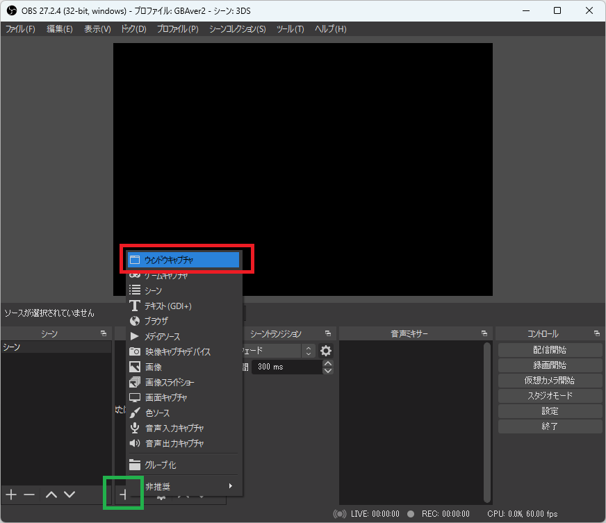This screenshot has width=606, height=523.
Task: Click 終了 exit button
Action: click(550, 426)
